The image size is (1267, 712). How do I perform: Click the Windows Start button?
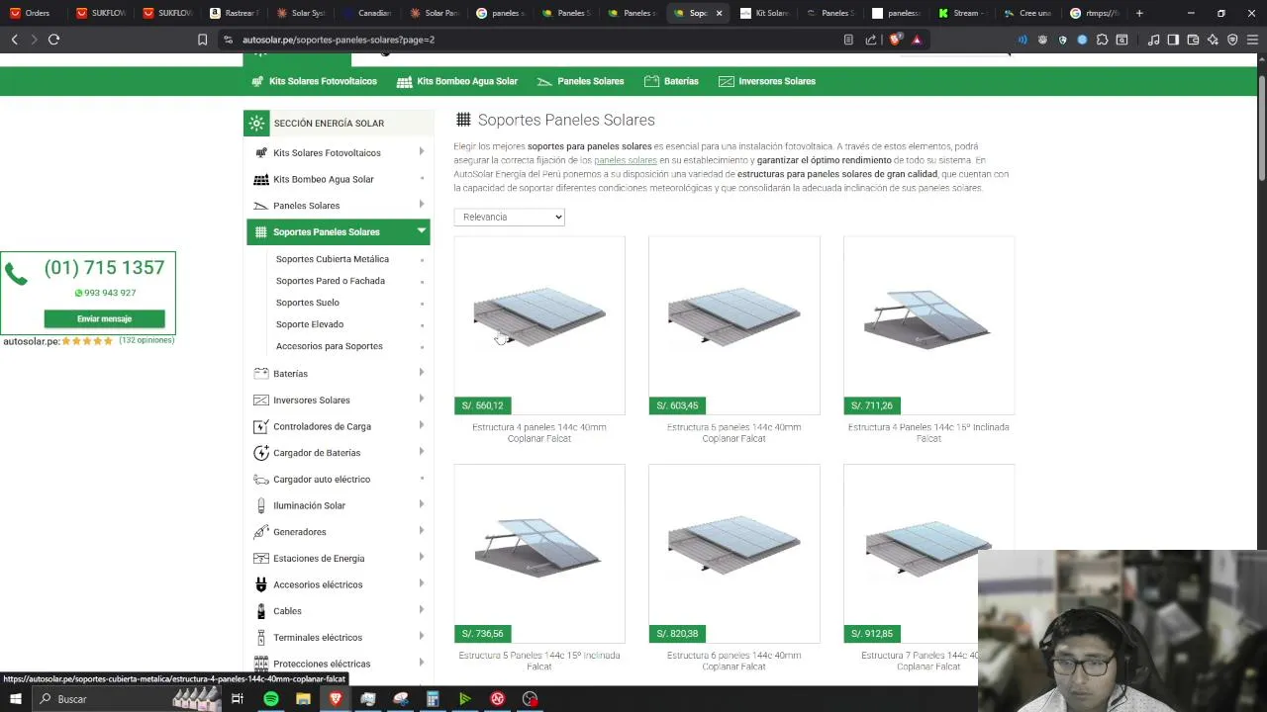pyautogui.click(x=15, y=699)
